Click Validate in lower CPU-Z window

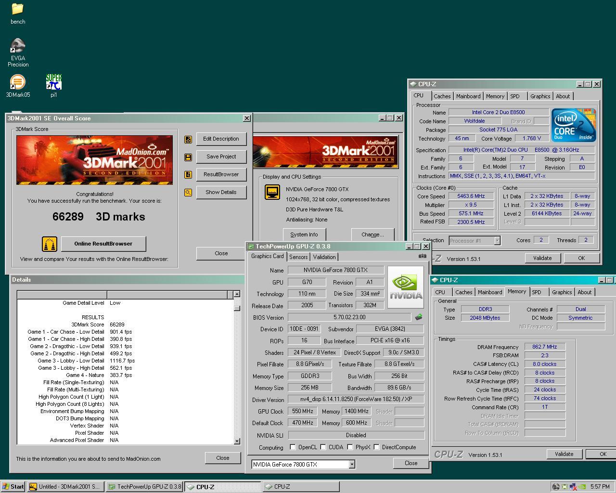(564, 454)
